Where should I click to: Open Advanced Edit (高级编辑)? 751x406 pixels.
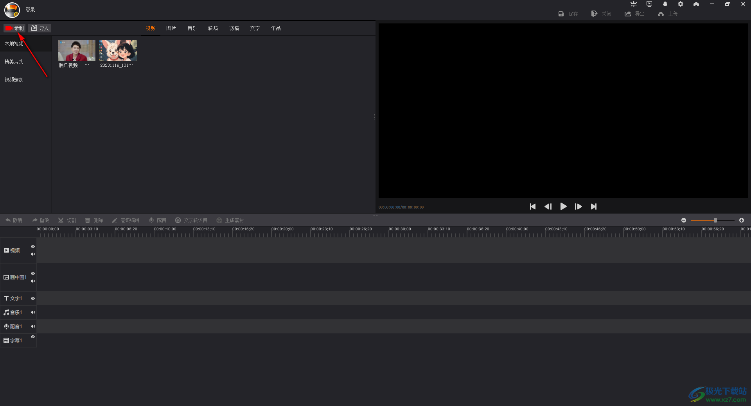pos(126,220)
